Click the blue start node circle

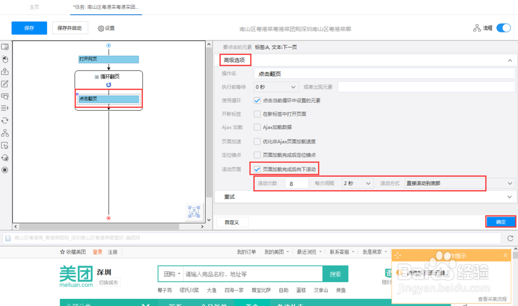(108, 45)
